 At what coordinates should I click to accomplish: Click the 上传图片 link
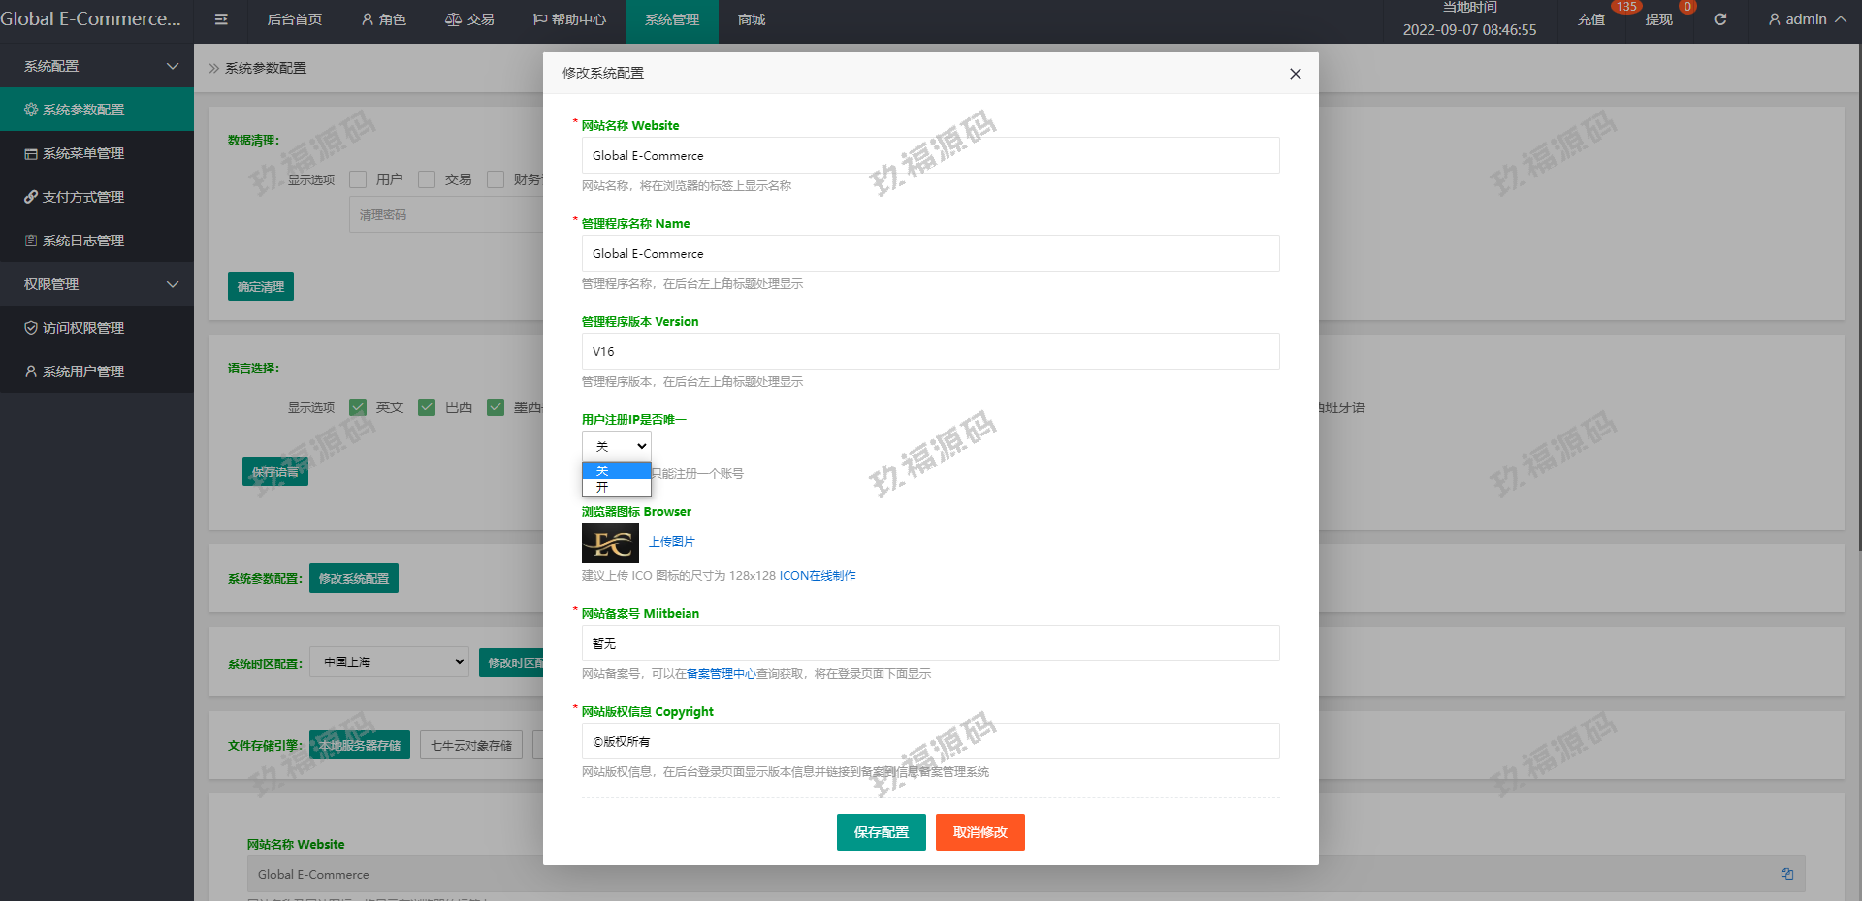672,542
